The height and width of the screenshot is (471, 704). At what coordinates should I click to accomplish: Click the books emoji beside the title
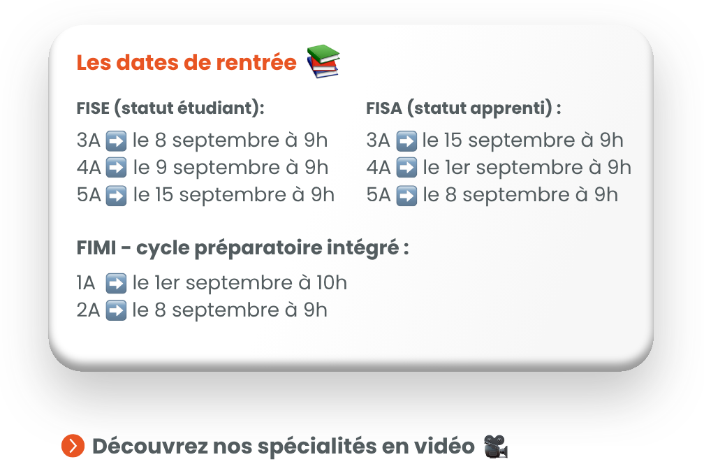(323, 61)
